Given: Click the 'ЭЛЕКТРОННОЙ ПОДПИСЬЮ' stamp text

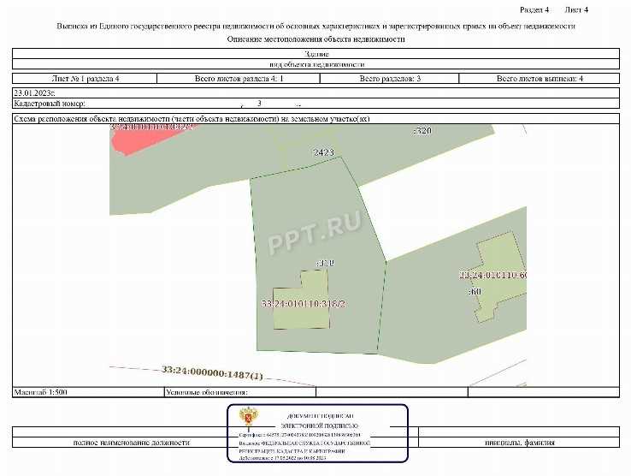Looking at the screenshot, I should [319, 425].
